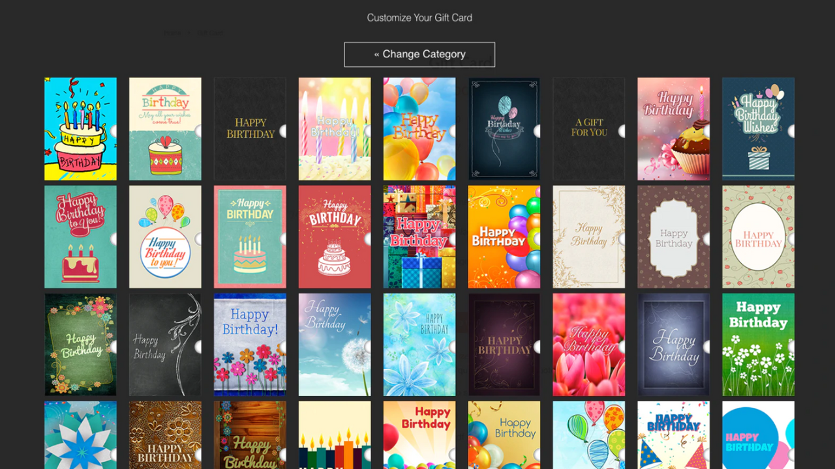This screenshot has height=469, width=835.
Task: Pick the pink candles Happy Birthday card
Action: tap(335, 128)
